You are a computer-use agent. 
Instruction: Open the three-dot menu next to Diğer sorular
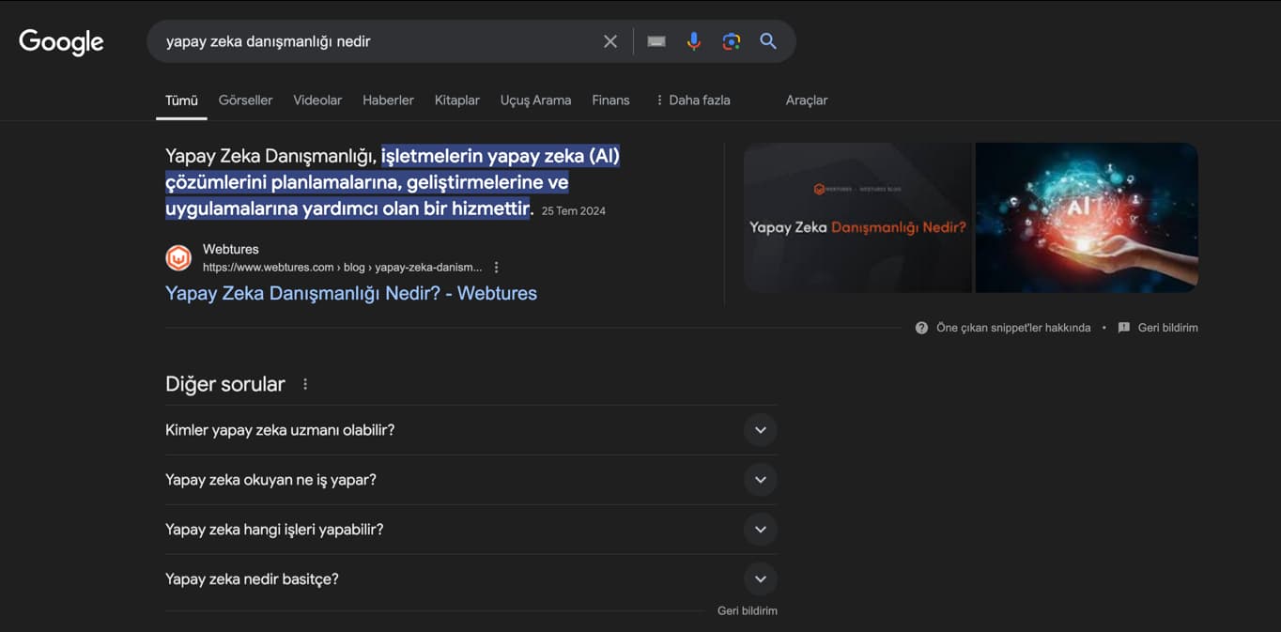tap(305, 384)
